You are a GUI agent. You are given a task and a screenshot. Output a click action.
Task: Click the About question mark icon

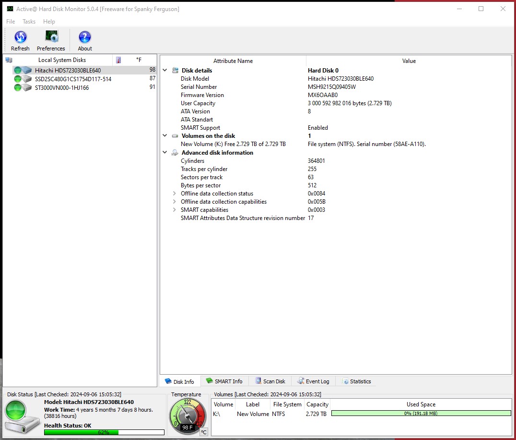pos(85,37)
